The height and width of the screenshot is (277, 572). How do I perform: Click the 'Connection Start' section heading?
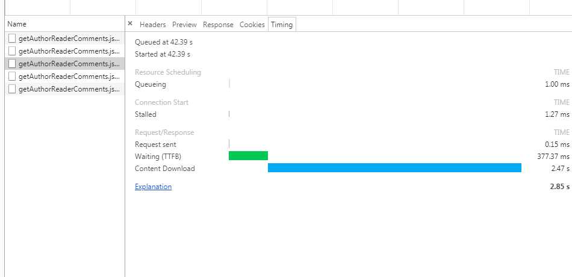161,102
